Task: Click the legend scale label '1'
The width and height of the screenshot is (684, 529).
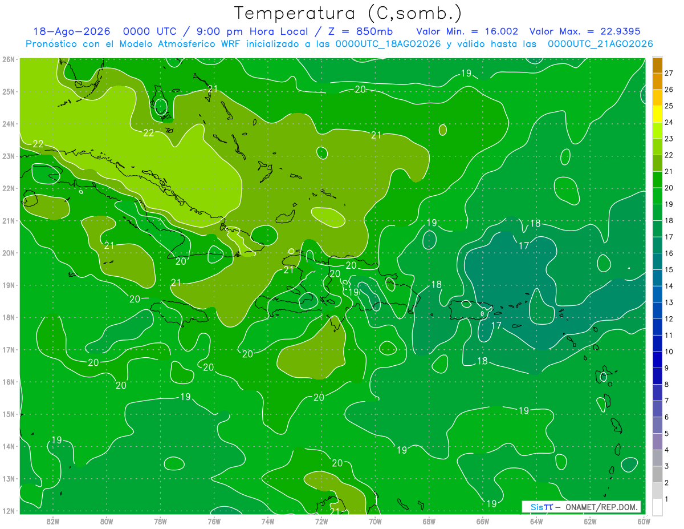Action: 666,499
